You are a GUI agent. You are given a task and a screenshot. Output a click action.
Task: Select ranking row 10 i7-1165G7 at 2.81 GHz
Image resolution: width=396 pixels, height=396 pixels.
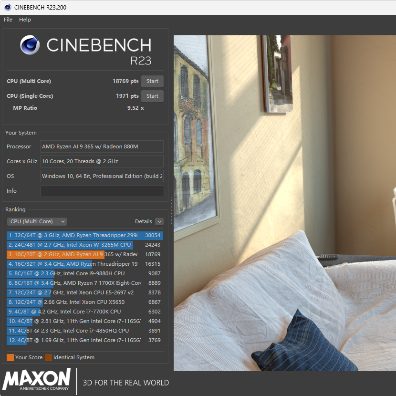point(85,321)
